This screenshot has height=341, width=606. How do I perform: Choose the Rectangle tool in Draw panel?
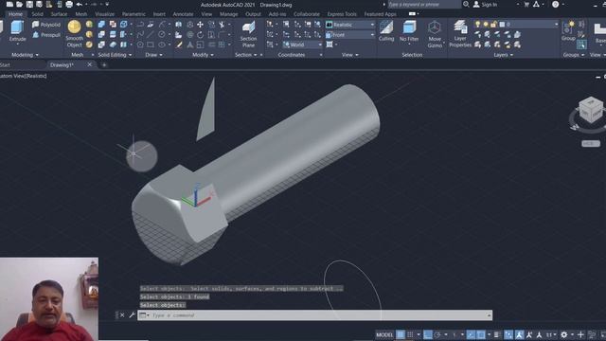pyautogui.click(x=151, y=45)
